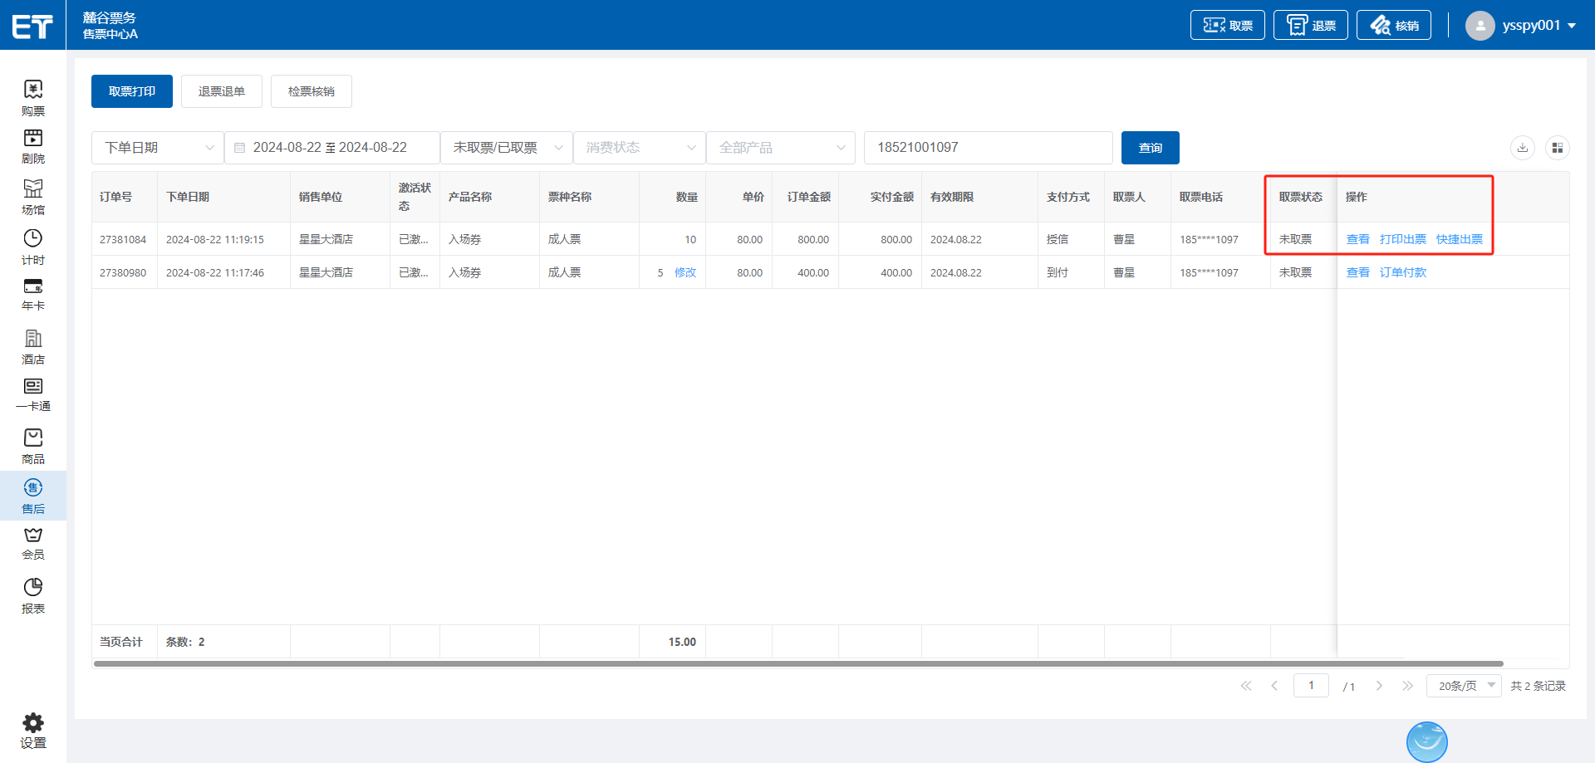Open the 剧院 theater module in sidebar

click(32, 146)
